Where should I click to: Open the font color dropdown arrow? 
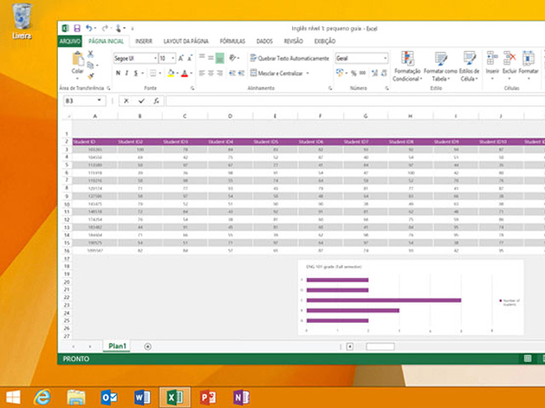pyautogui.click(x=191, y=73)
